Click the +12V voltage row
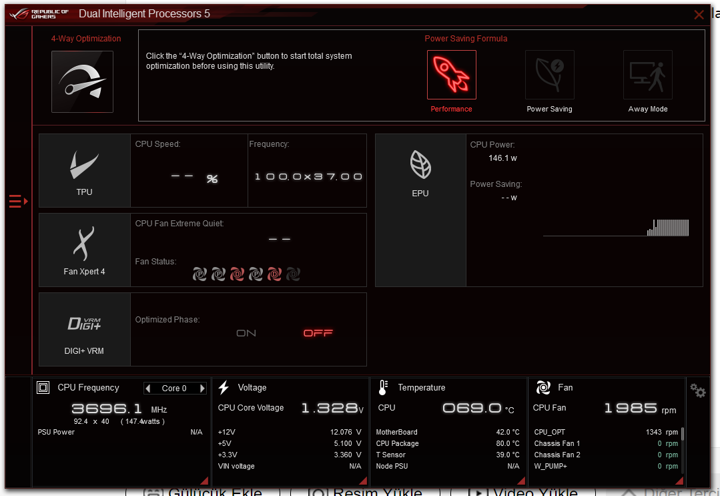The width and height of the screenshot is (720, 496). tap(290, 432)
